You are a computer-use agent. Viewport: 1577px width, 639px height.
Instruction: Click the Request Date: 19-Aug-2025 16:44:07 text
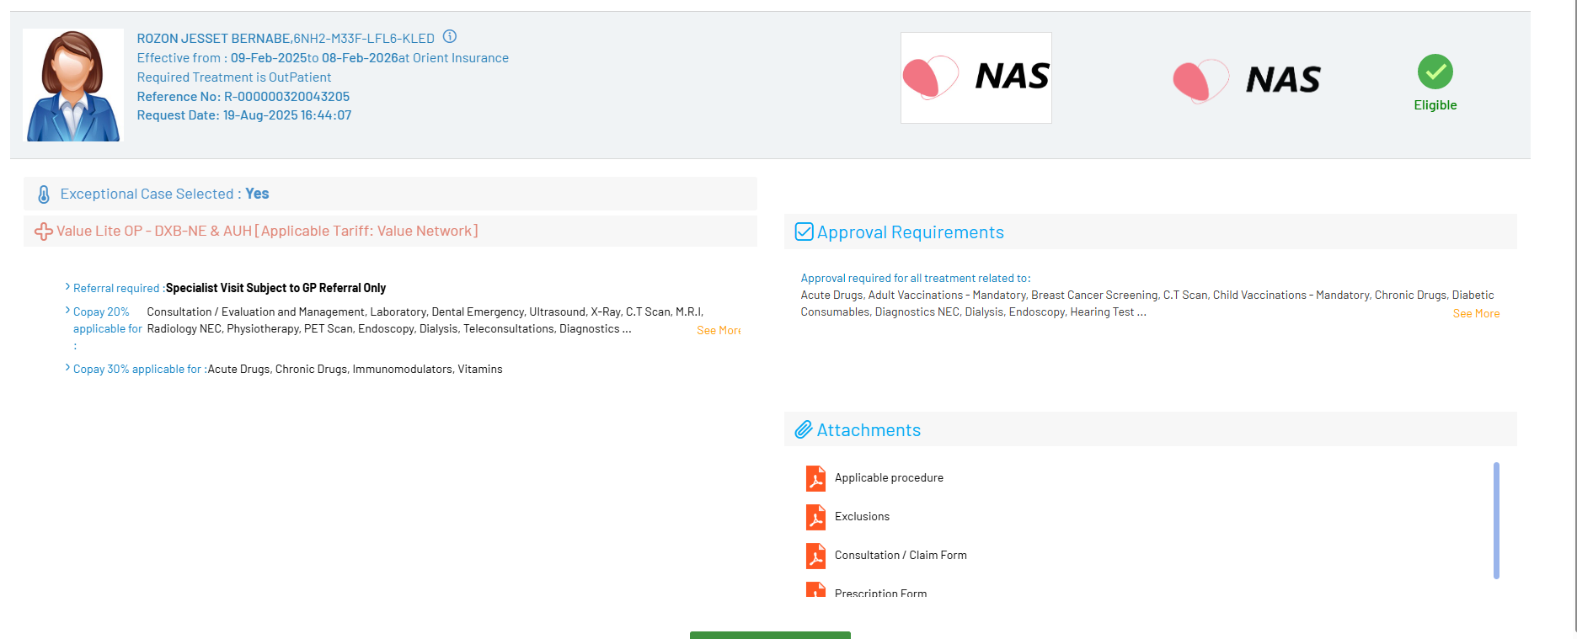pos(244,115)
